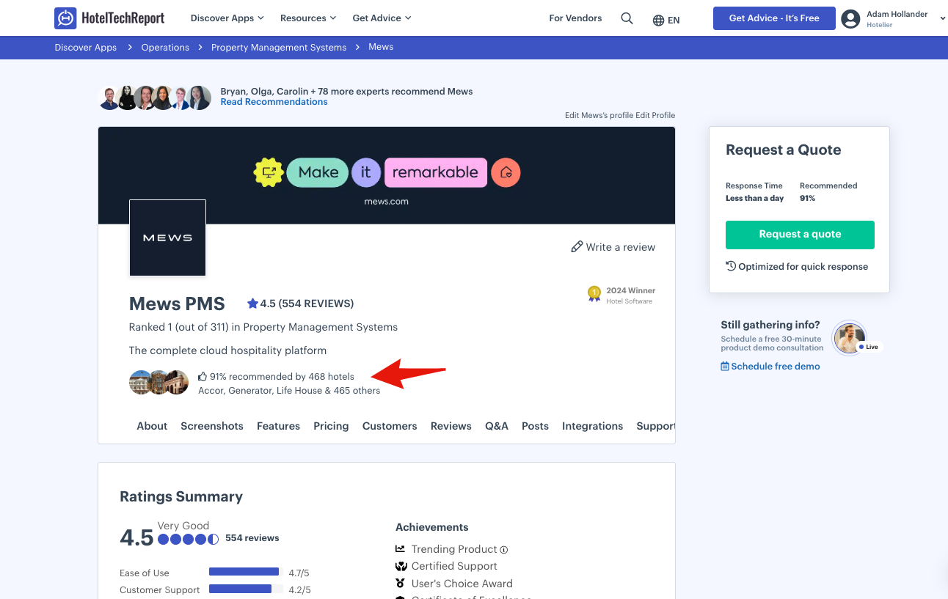Click the monitor icon in Mews banner
Screen dimensions: 948x599
point(269,172)
